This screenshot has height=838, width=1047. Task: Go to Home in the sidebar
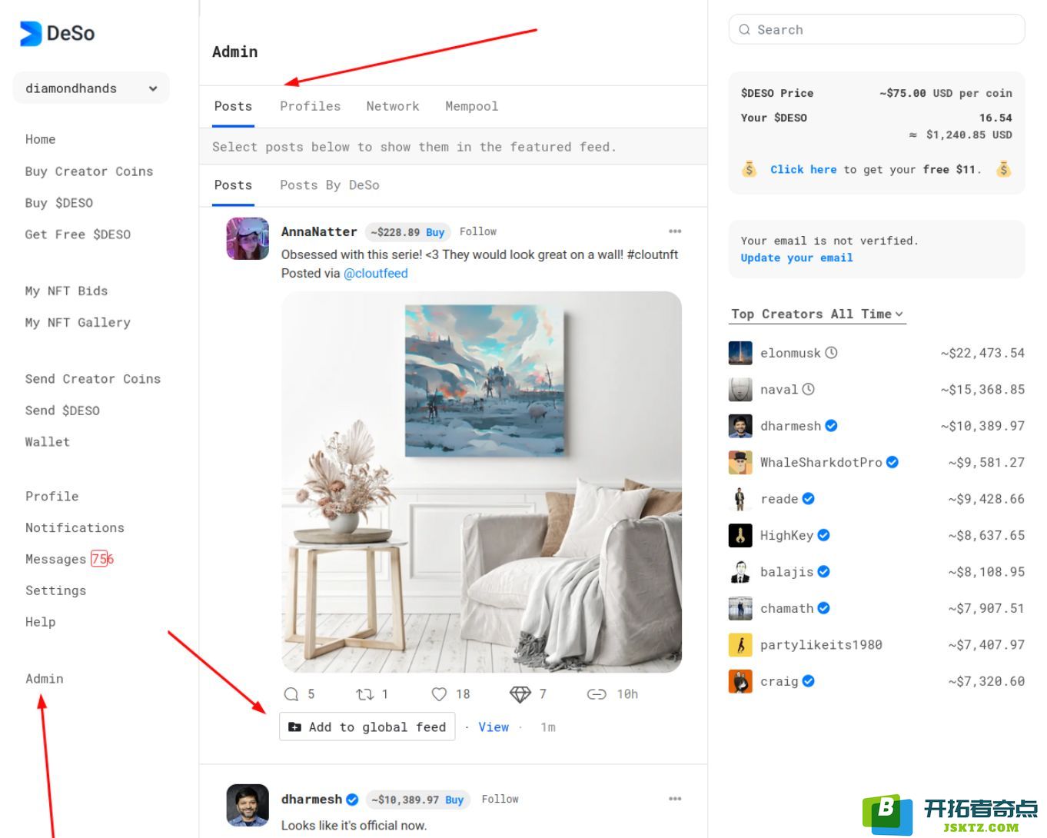(40, 139)
